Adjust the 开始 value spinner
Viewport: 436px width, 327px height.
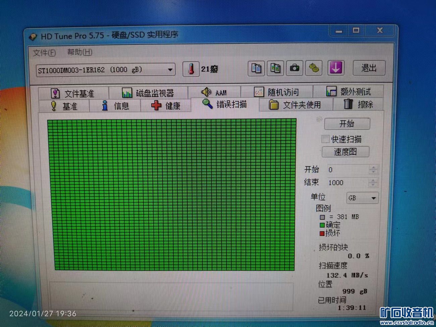pos(373,169)
